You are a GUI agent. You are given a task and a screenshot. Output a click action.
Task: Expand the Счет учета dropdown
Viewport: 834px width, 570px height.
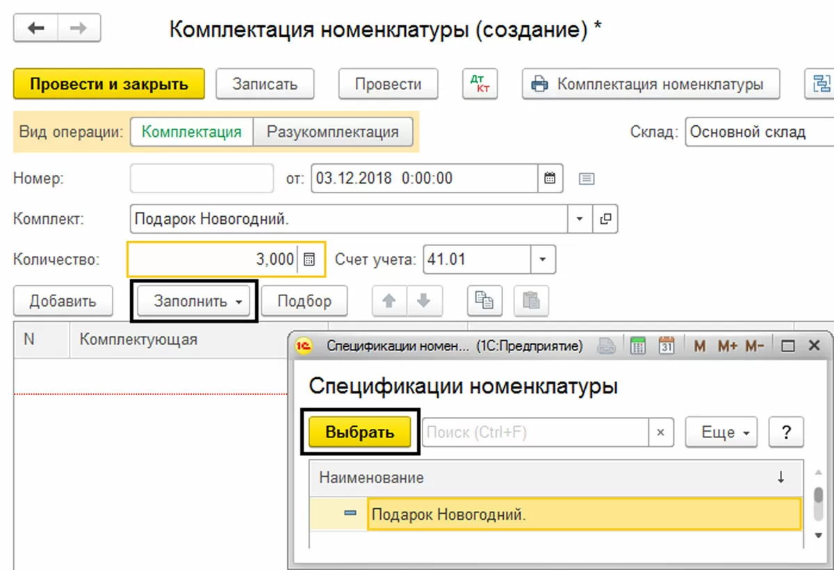tap(543, 259)
